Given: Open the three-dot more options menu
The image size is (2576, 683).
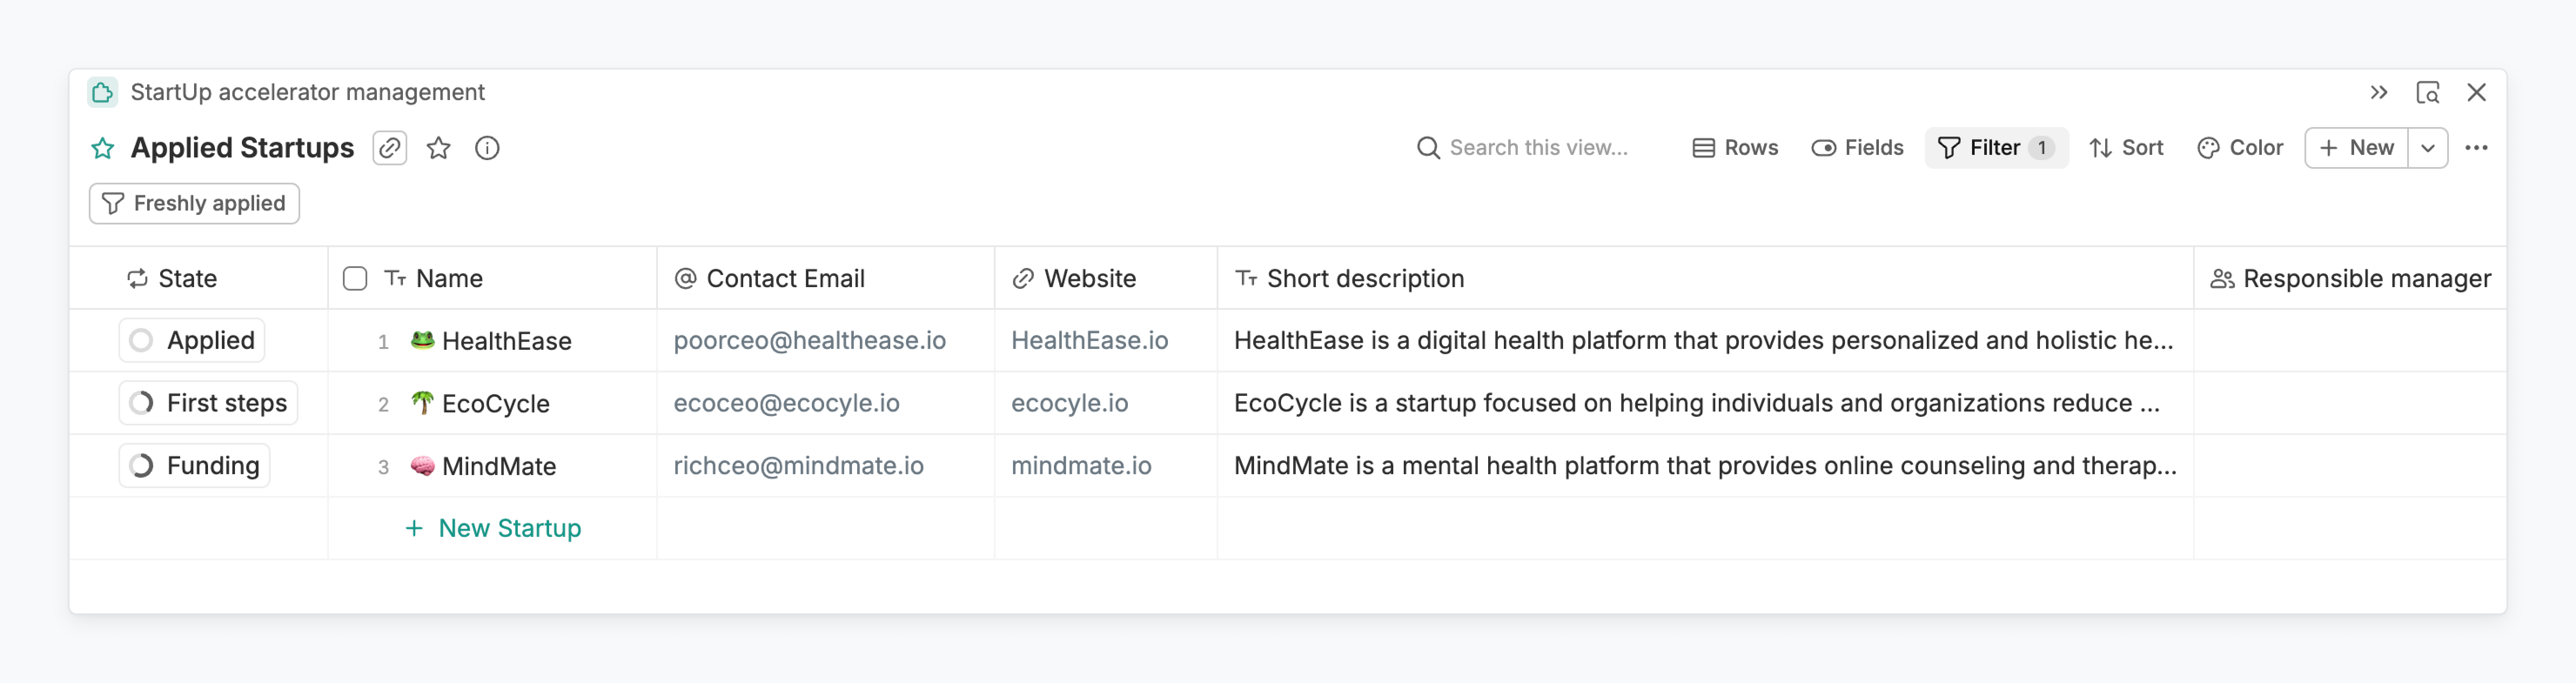Looking at the screenshot, I should [2476, 148].
